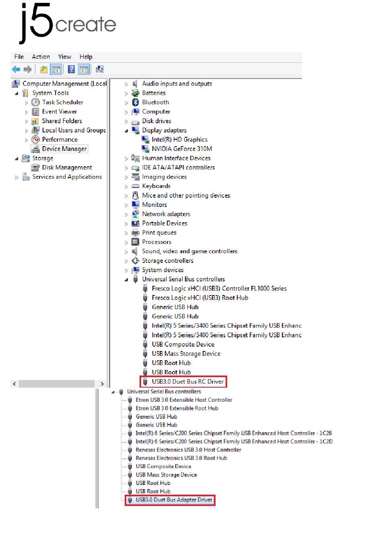Select the Computer device category
This screenshot has height=545, width=382.
tap(156, 111)
